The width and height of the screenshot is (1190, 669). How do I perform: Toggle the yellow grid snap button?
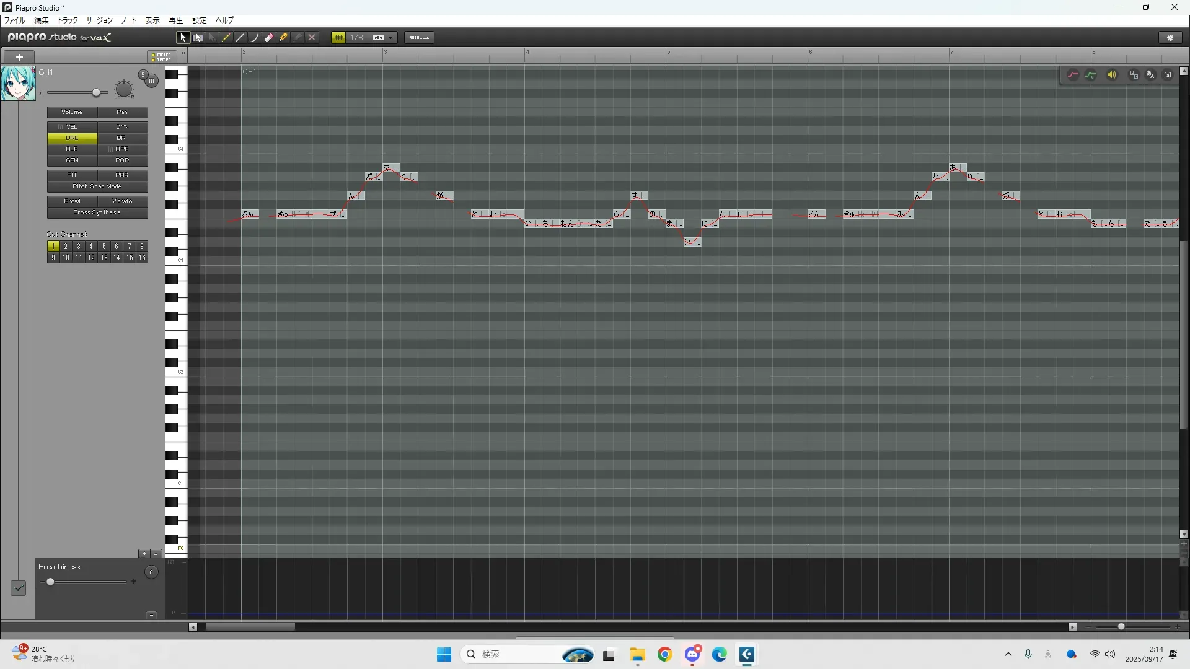pyautogui.click(x=338, y=38)
